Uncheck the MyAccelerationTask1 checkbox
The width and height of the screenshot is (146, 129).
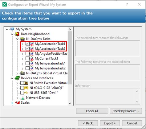[27, 44]
